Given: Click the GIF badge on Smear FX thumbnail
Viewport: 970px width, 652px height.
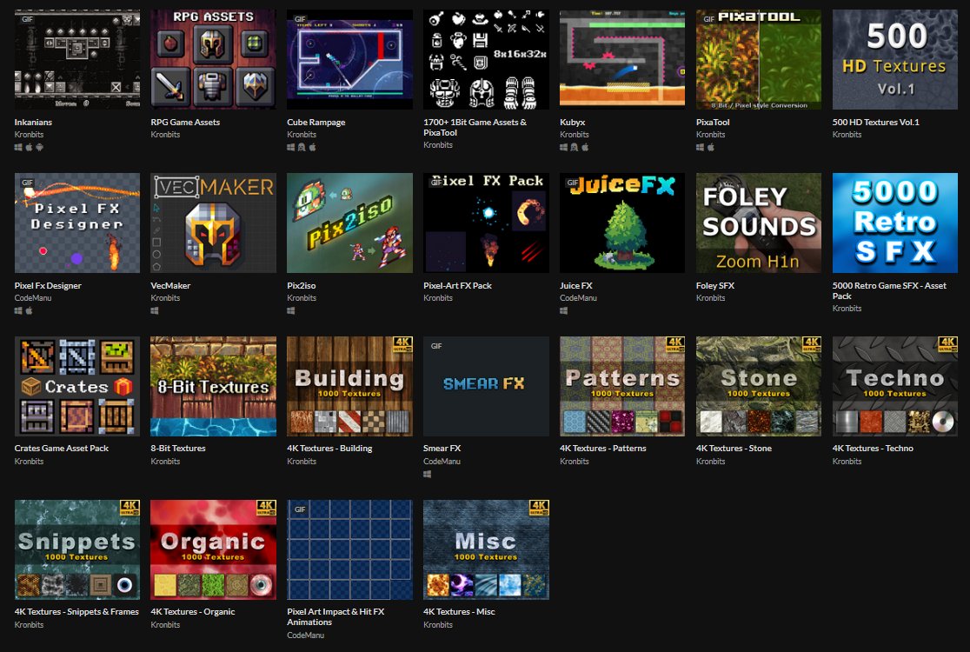Looking at the screenshot, I should [436, 346].
